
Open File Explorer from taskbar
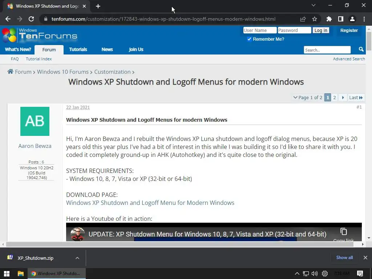pyautogui.click(x=21, y=274)
